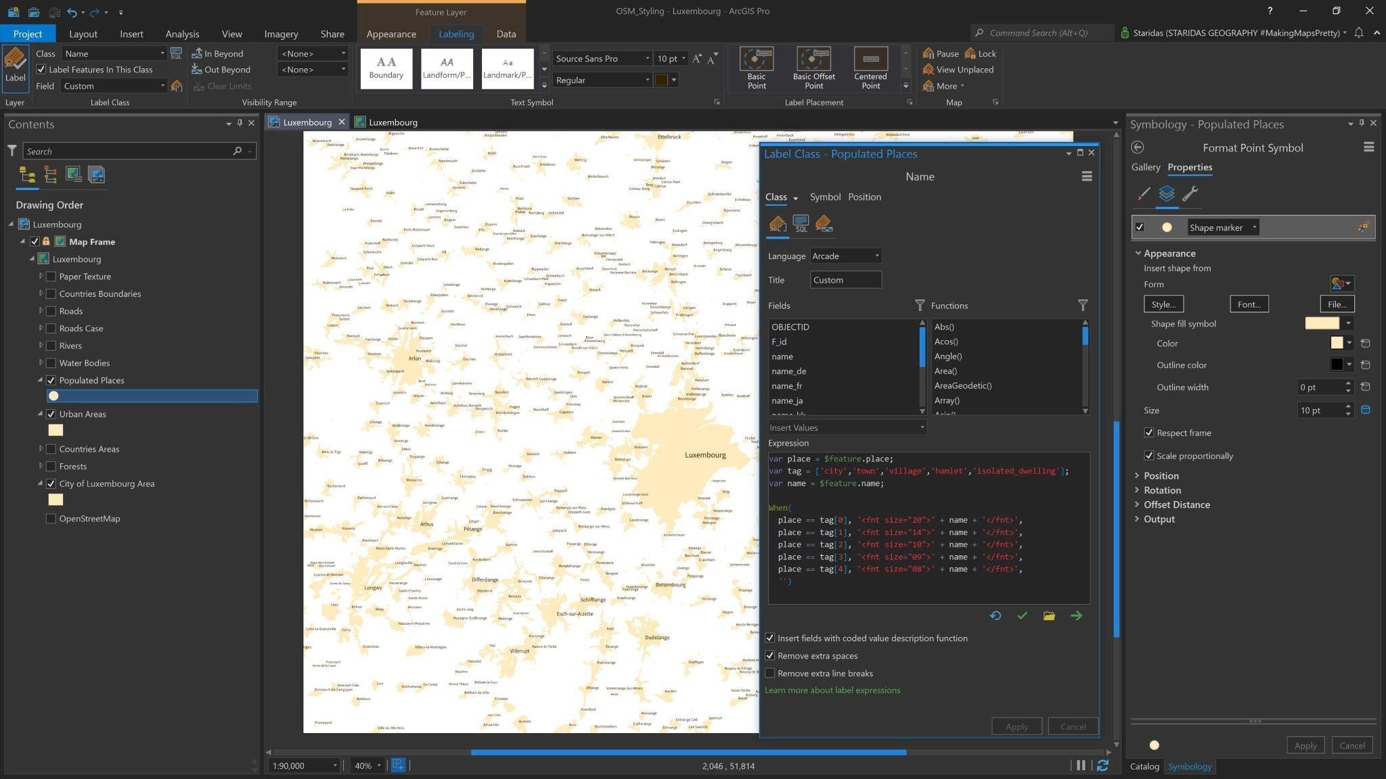Open the Position tab in Label Class
The height and width of the screenshot is (779, 1386).
click(864, 197)
